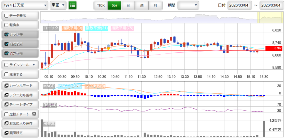Expand the 東証 market dropdown
This screenshot has width=285, height=139.
tap(58, 5)
